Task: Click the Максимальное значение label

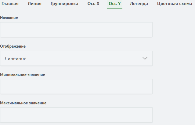Action: coord(23,103)
